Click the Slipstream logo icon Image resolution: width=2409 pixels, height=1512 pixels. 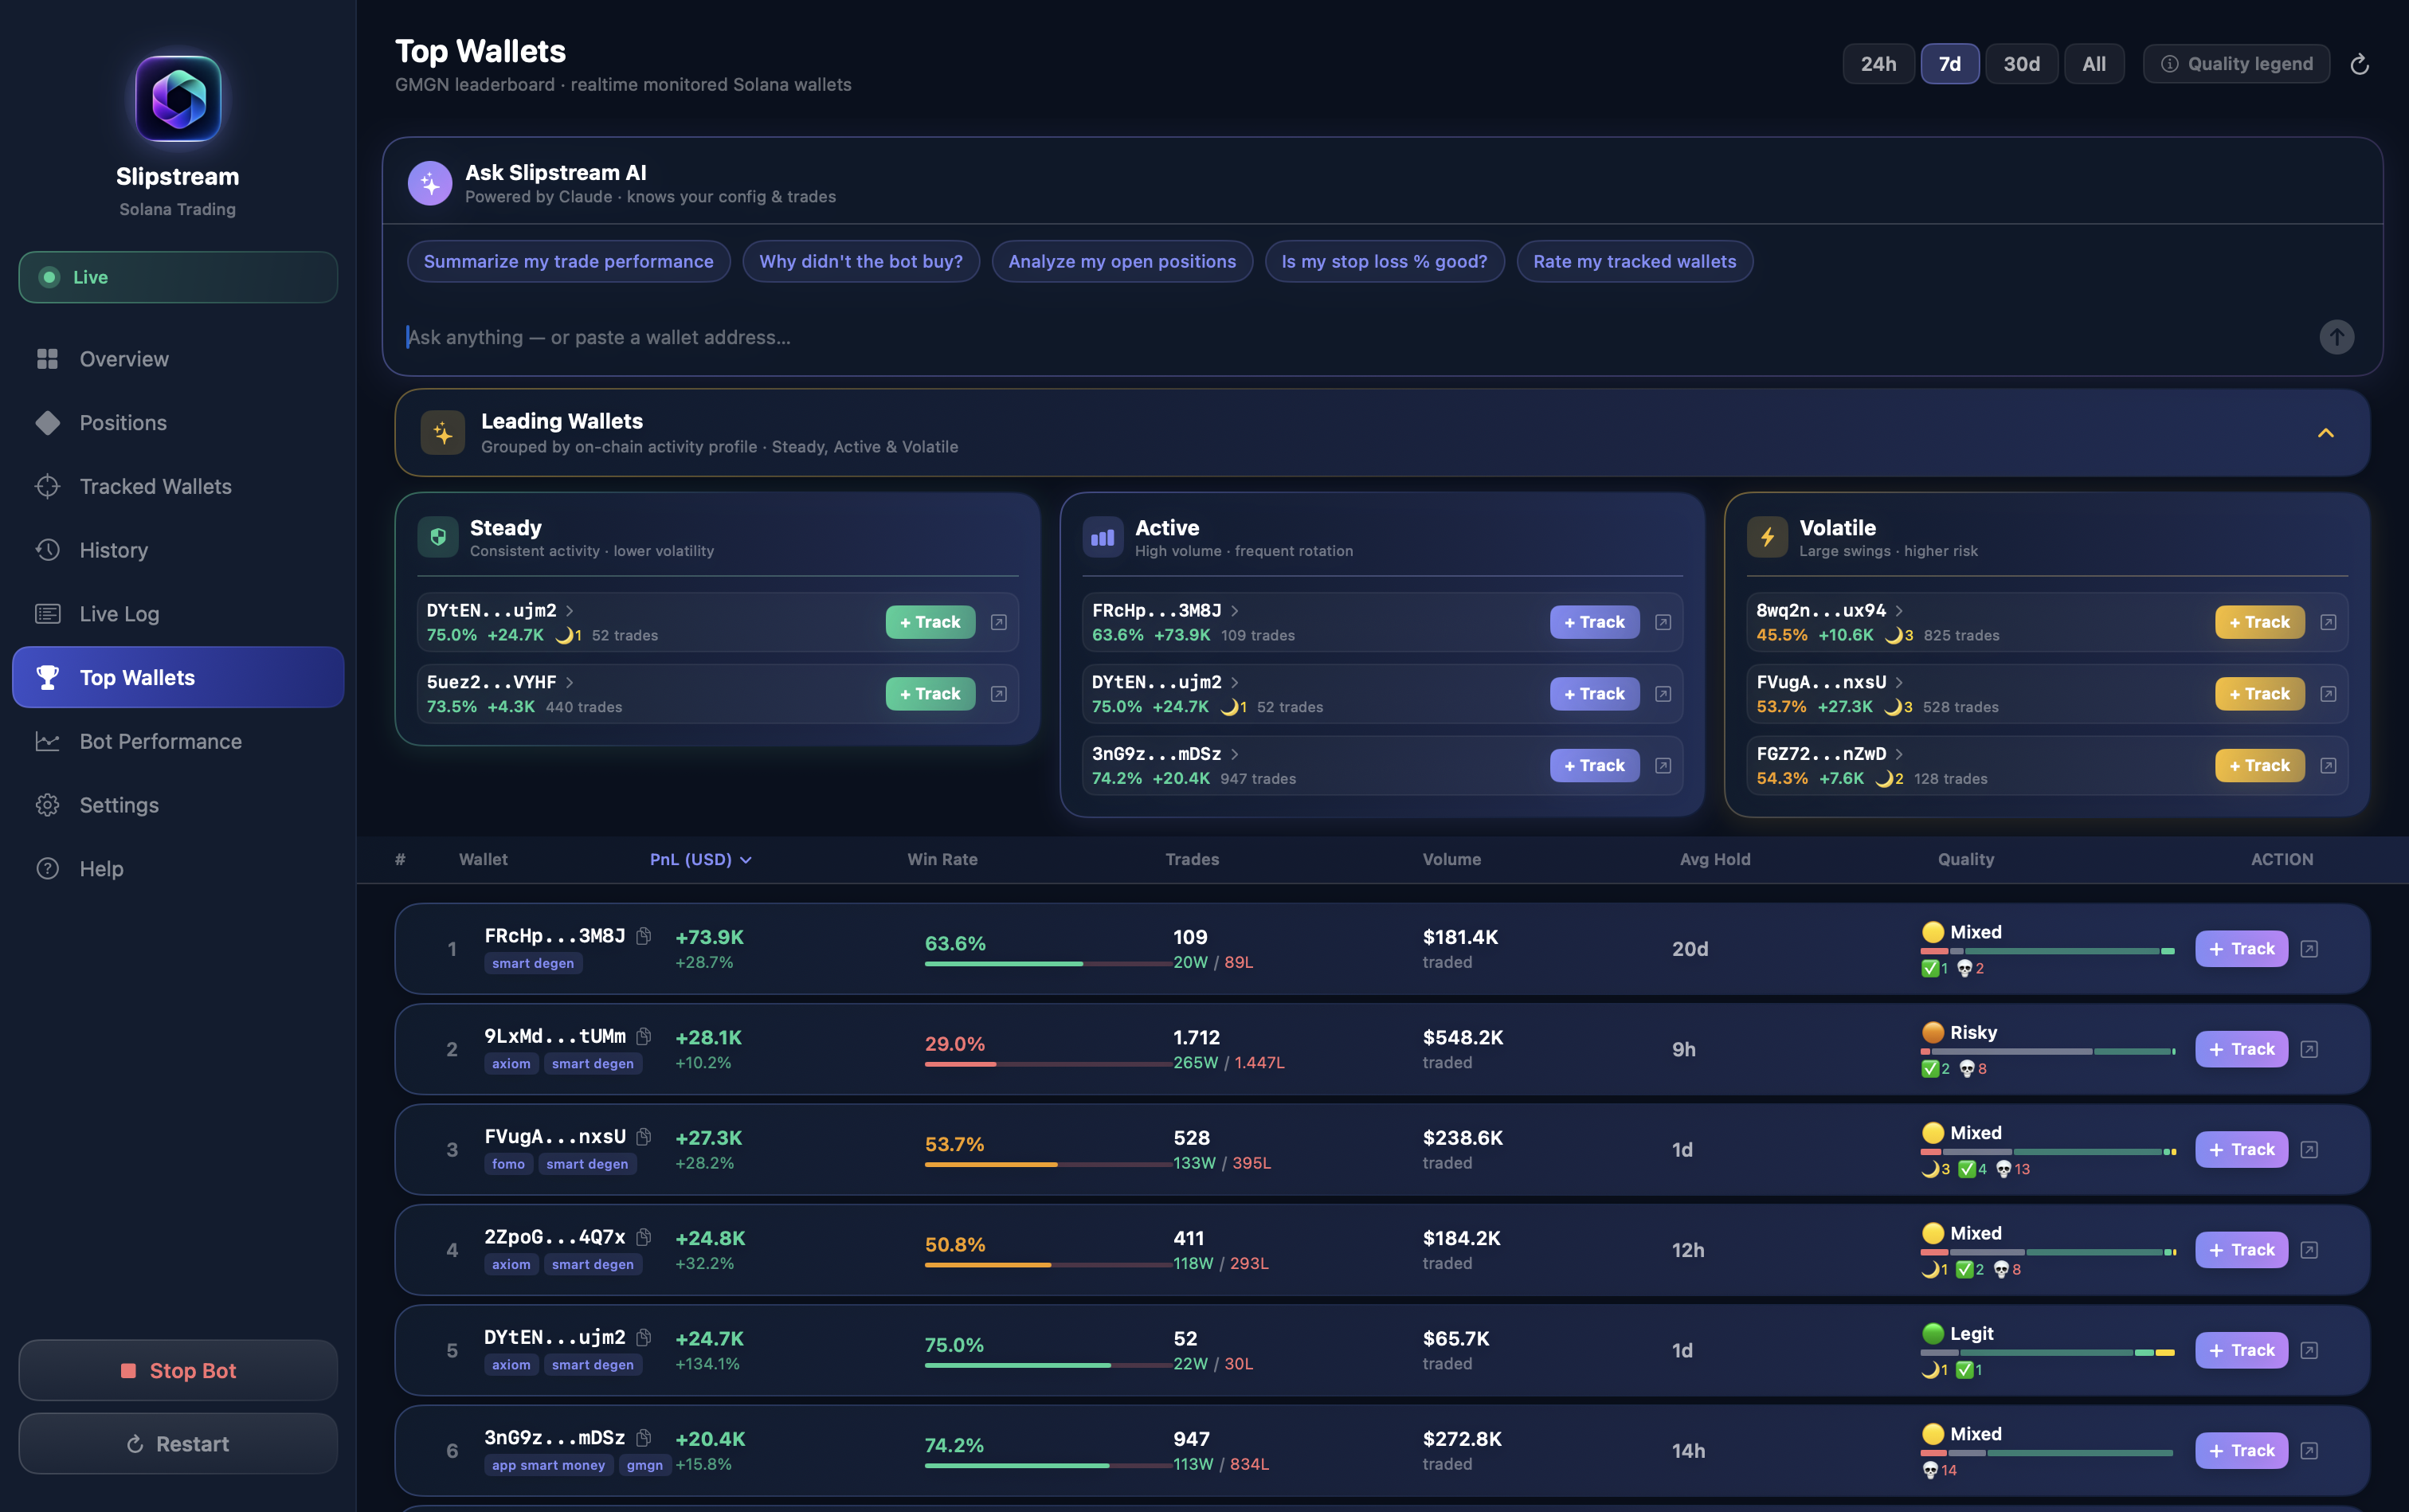(178, 99)
